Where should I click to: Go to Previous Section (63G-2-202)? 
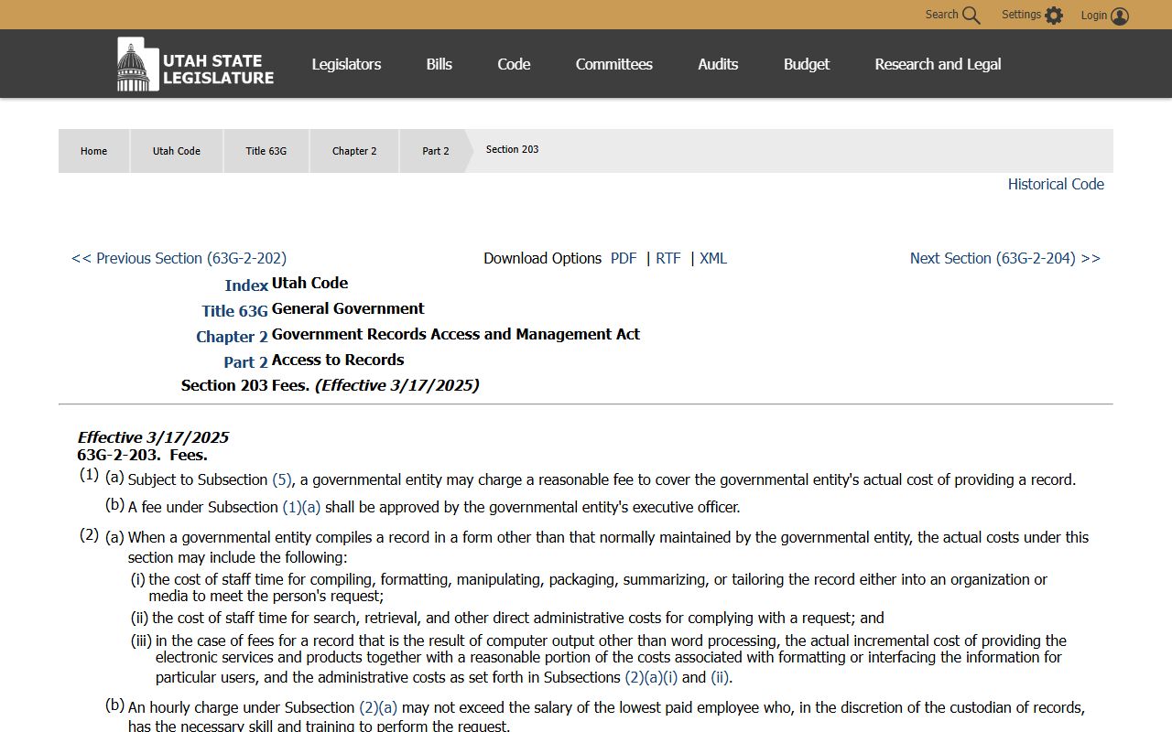pos(179,258)
